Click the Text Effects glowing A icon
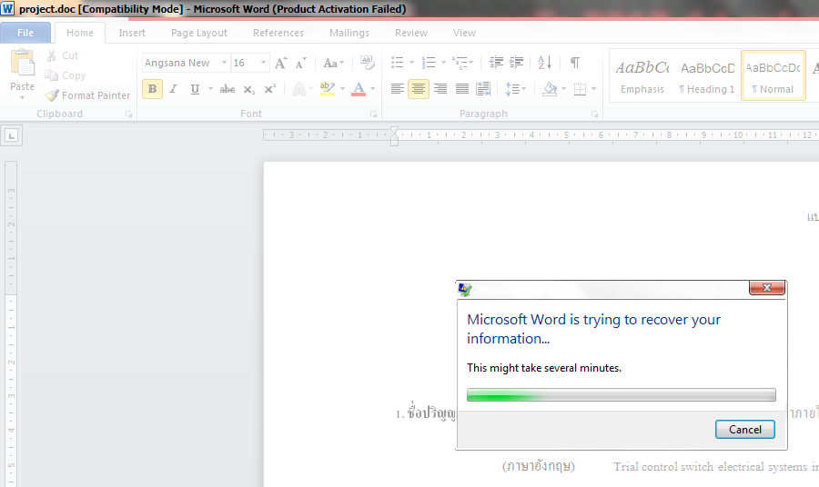The width and height of the screenshot is (819, 487). tap(298, 89)
